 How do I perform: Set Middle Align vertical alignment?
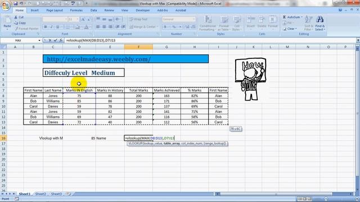point(104,19)
